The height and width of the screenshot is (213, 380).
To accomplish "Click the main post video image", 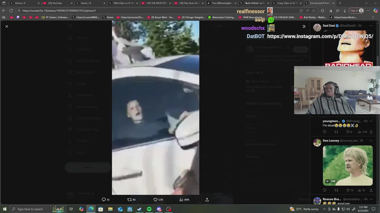I will tap(156, 108).
